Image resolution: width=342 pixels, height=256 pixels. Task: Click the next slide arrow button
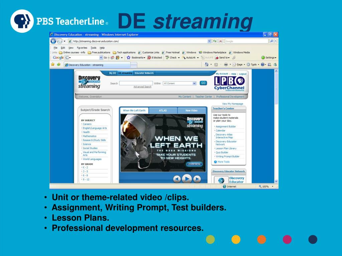coord(197,179)
